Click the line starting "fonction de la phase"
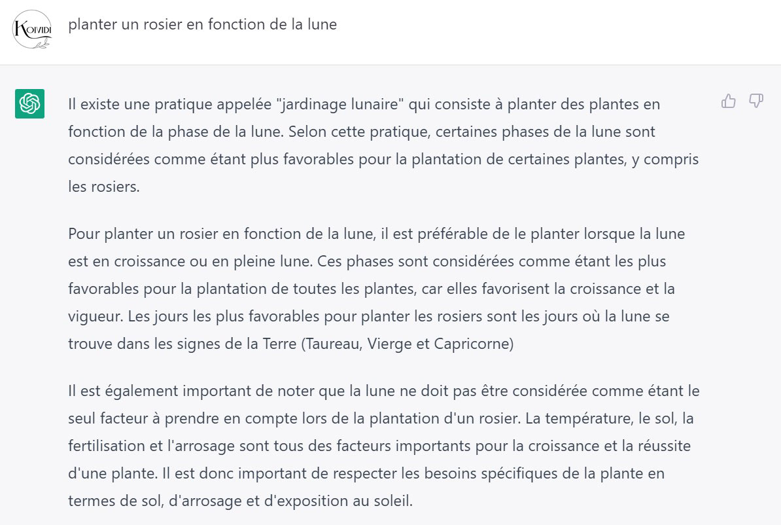Image resolution: width=781 pixels, height=525 pixels. tap(361, 132)
